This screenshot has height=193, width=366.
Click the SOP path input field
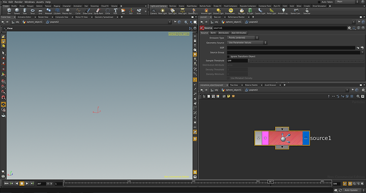291,48
